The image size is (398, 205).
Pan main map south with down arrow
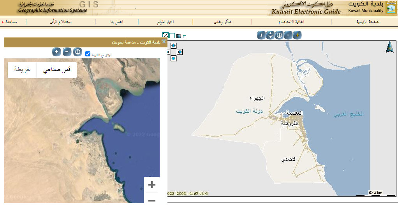coord(173,58)
